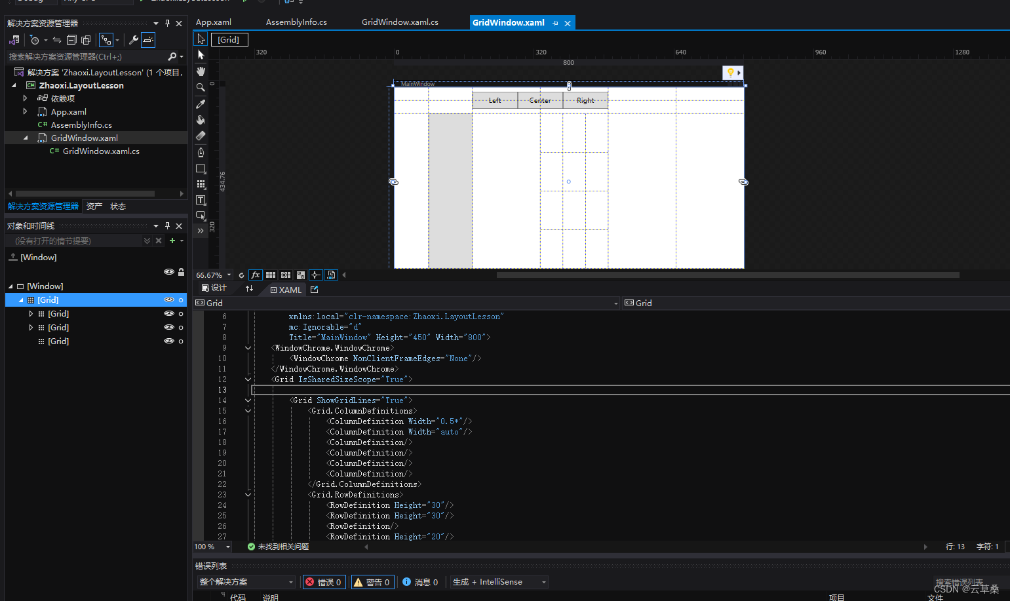Open the 生成 + IntelliSense dropdown
Image resolution: width=1010 pixels, height=601 pixels.
499,582
